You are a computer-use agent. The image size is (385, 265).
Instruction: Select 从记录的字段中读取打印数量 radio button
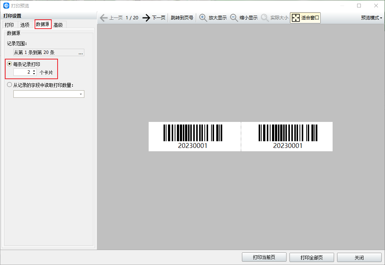point(9,85)
